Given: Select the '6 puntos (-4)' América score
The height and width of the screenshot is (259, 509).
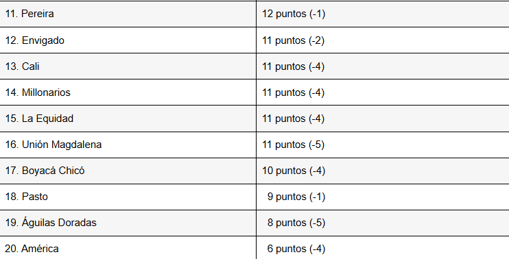Looking at the screenshot, I should click(x=296, y=249).
